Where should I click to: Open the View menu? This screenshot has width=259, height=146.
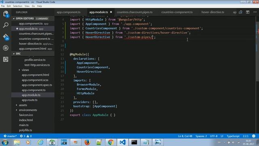(27, 6)
